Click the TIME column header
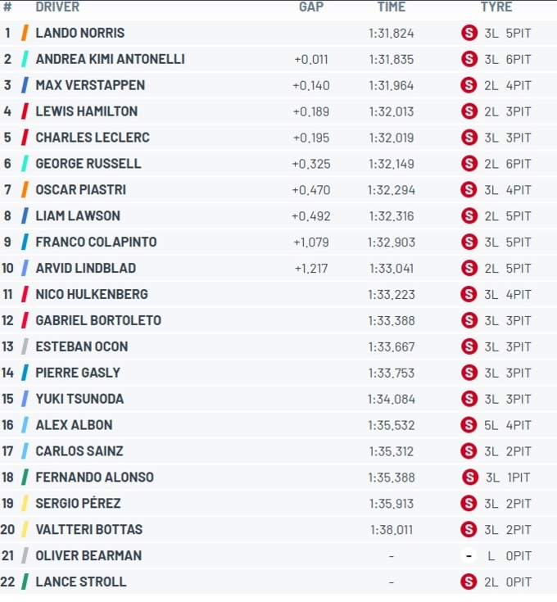The height and width of the screenshot is (602, 557). 392,7
